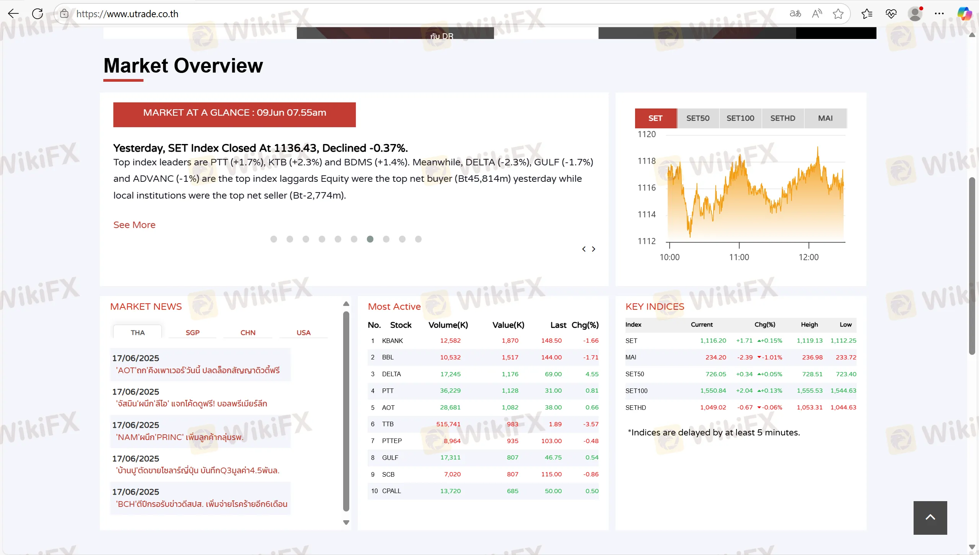Open the USA market news tab
This screenshot has width=979, height=555.
point(303,333)
